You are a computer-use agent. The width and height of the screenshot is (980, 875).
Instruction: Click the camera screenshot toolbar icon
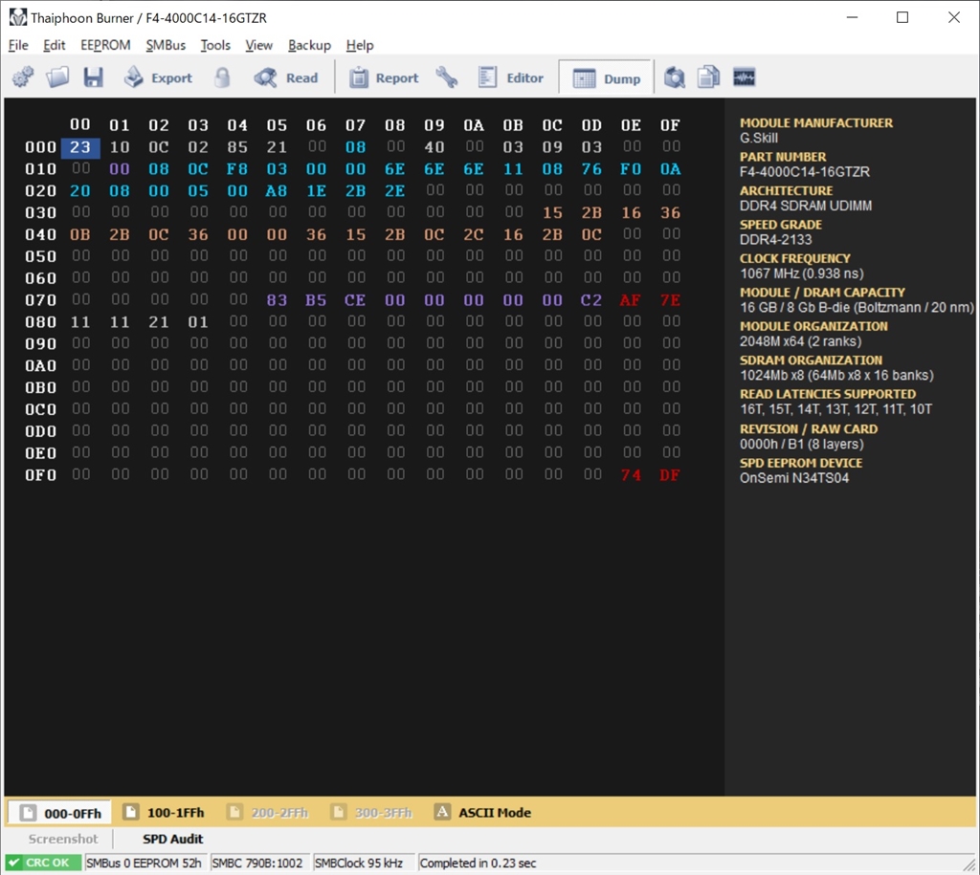point(675,77)
